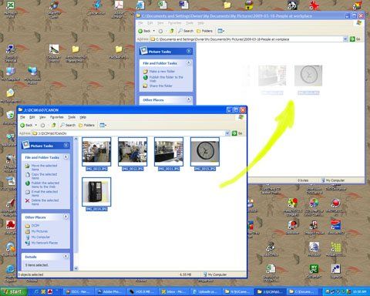370x296 pixels.
Task: Open the File menu in CANON window
Action: tap(22, 117)
